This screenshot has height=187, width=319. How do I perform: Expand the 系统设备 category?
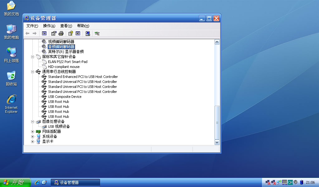point(32,137)
